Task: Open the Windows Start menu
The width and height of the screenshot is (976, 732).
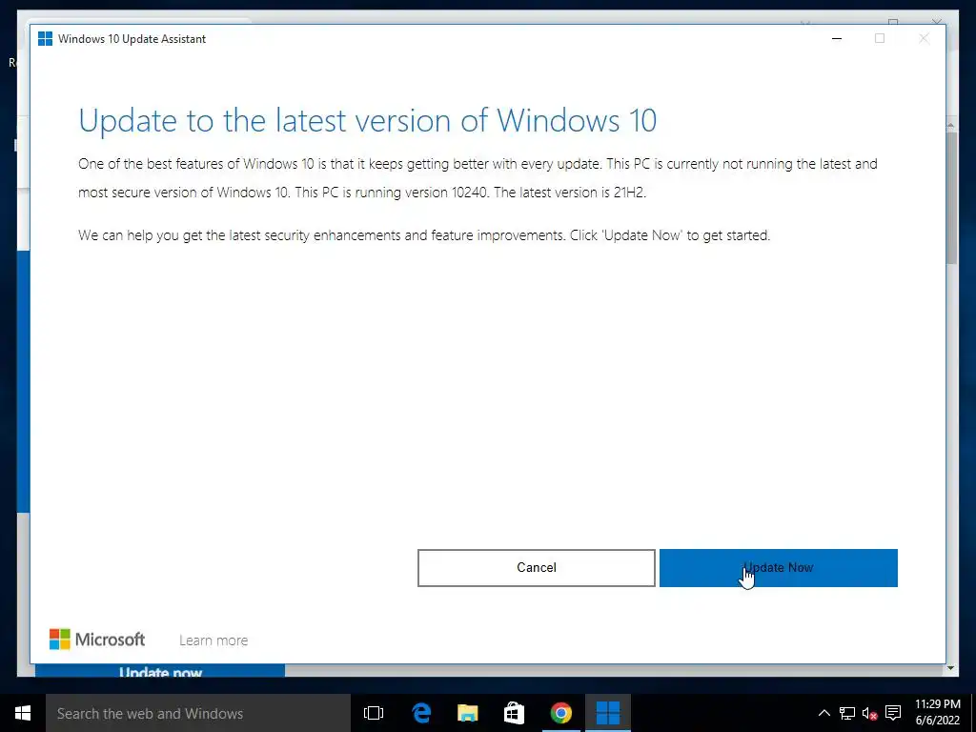Action: coord(23,713)
